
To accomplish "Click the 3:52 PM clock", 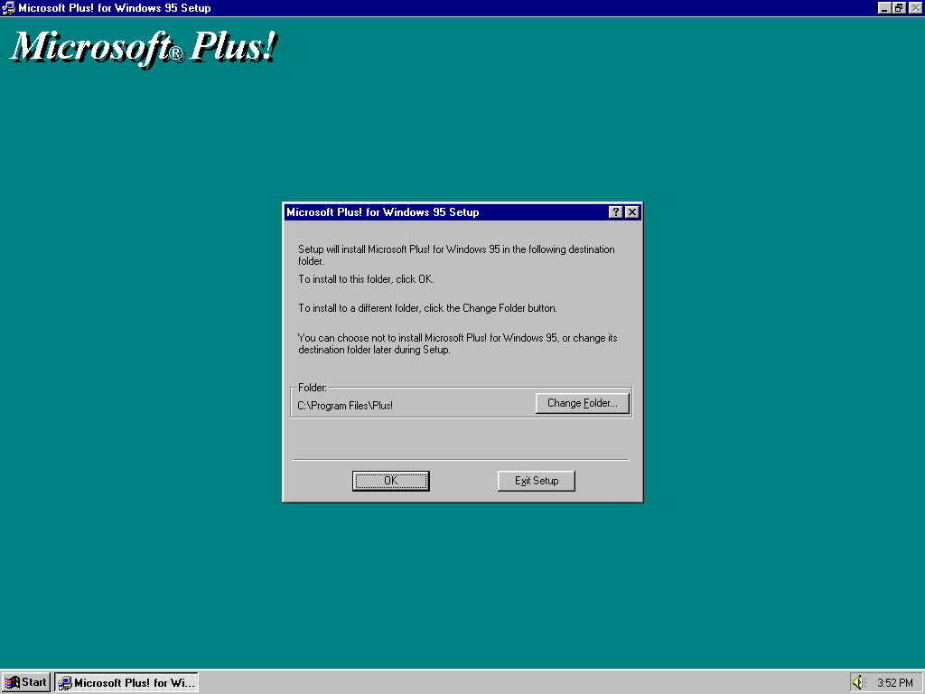I will [x=895, y=683].
